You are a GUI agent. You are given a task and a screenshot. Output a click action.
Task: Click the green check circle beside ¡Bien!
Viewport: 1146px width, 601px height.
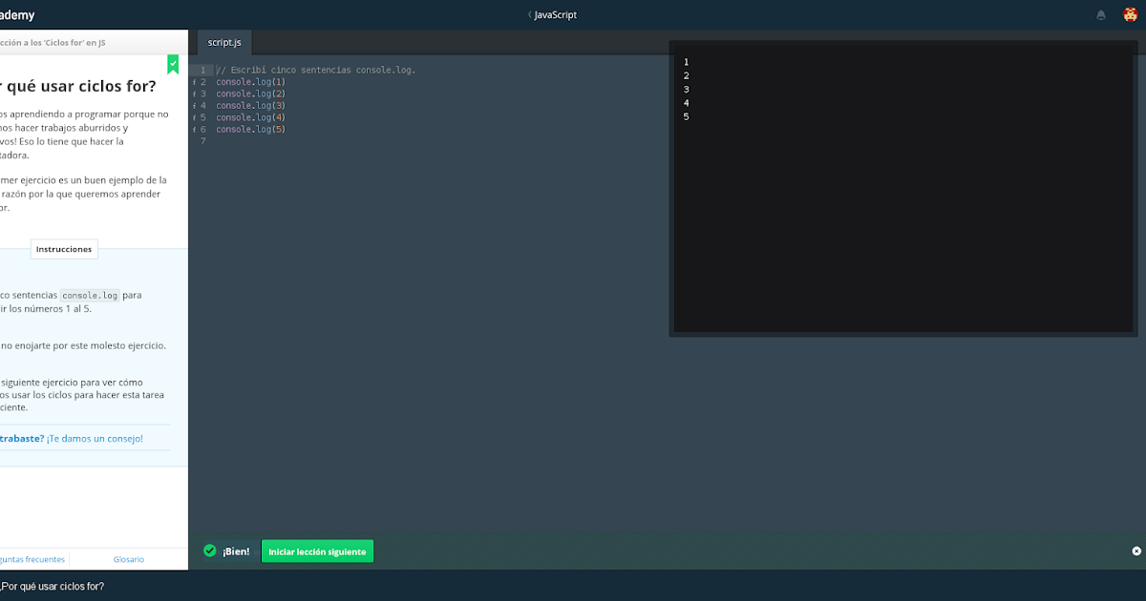coord(209,550)
